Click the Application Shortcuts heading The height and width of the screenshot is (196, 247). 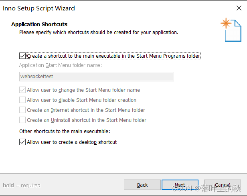click(x=39, y=24)
